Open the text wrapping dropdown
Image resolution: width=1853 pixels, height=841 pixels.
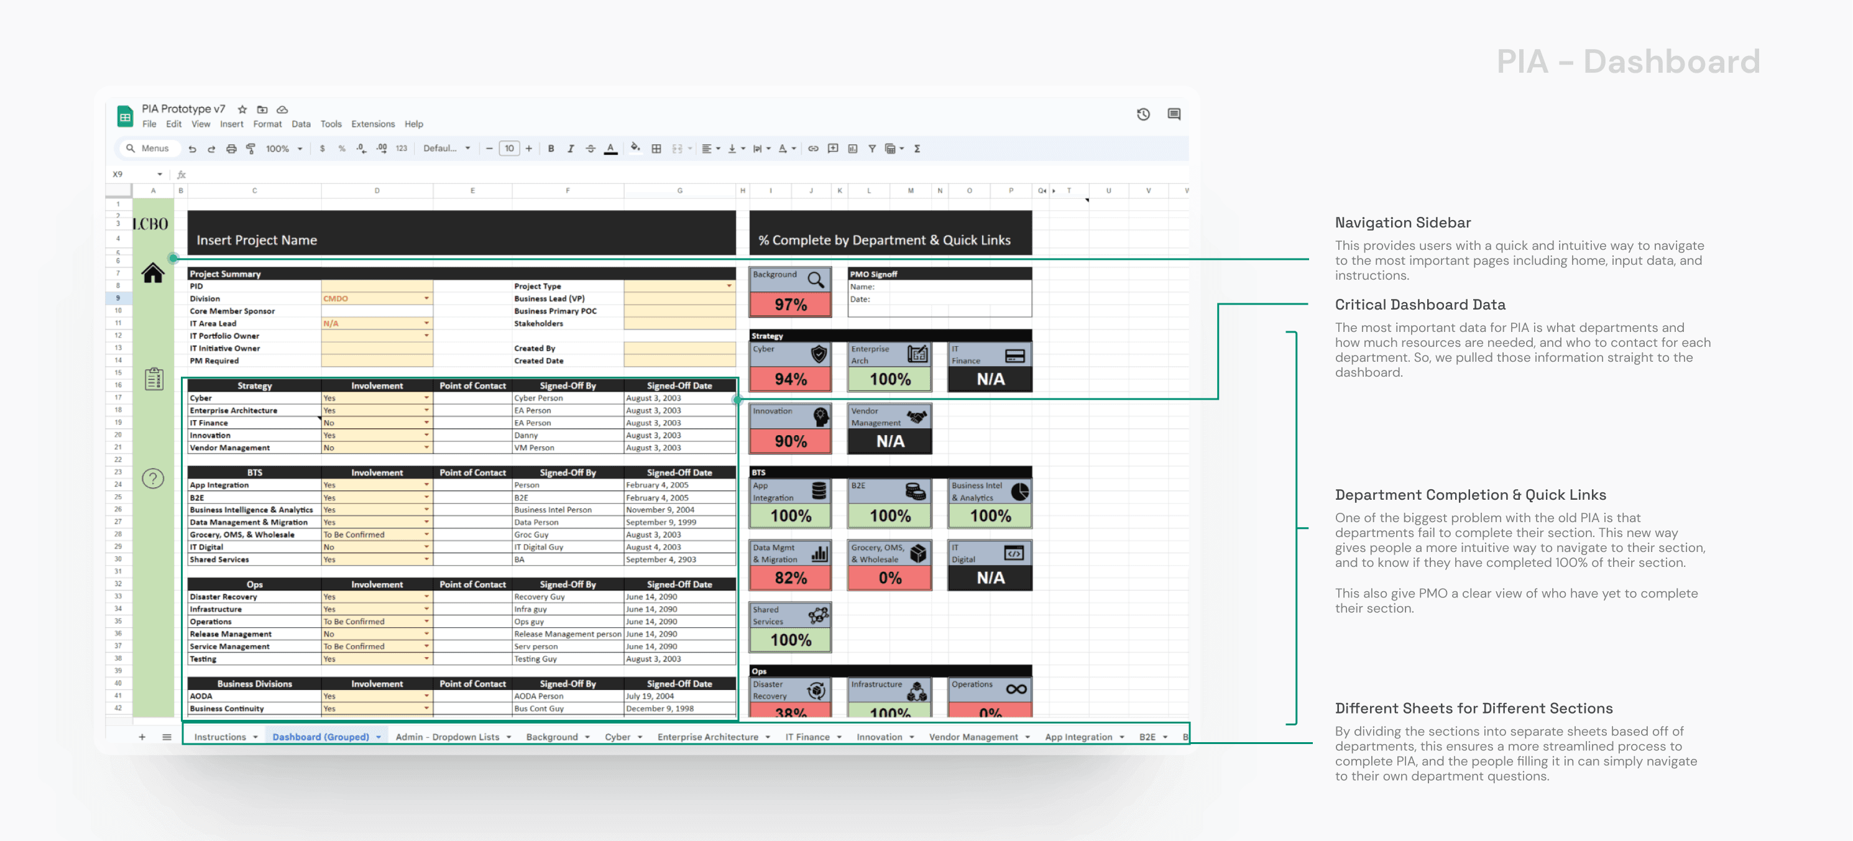coord(761,149)
